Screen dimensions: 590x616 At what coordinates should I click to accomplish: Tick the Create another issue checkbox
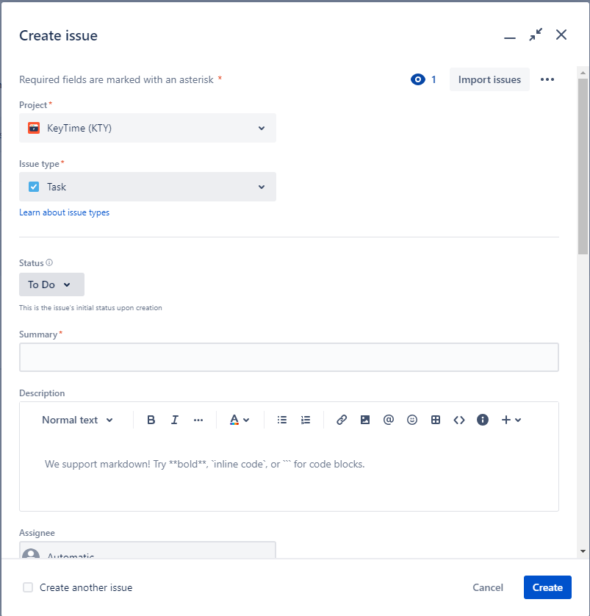tap(28, 587)
